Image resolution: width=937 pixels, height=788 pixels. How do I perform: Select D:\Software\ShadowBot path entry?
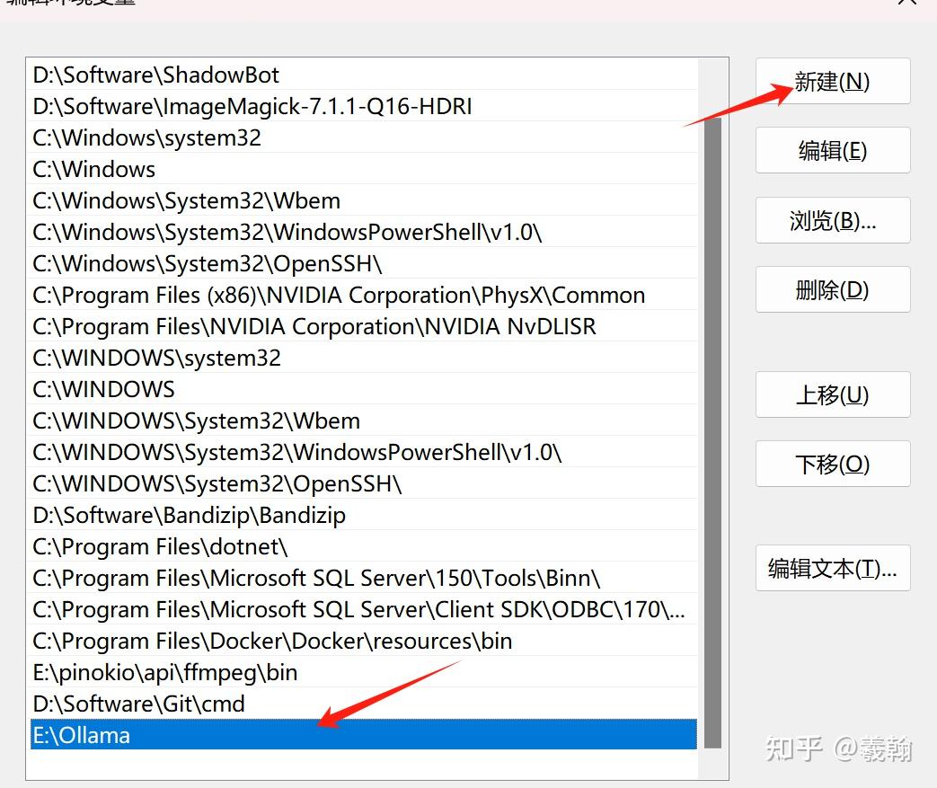(363, 75)
